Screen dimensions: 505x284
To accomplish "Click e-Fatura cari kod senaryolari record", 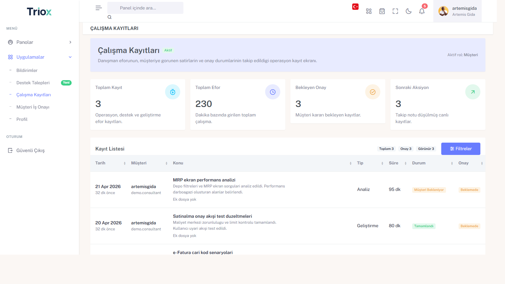I will click(203, 252).
